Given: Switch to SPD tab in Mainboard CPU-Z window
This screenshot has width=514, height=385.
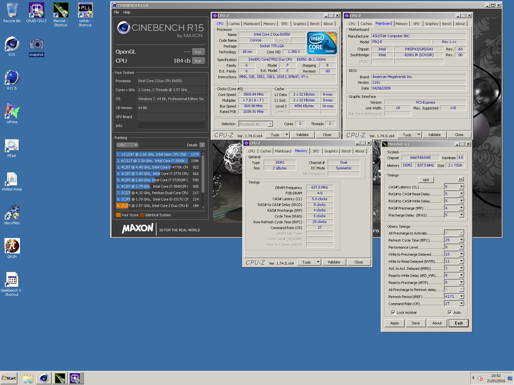Looking at the screenshot, I should [x=416, y=24].
